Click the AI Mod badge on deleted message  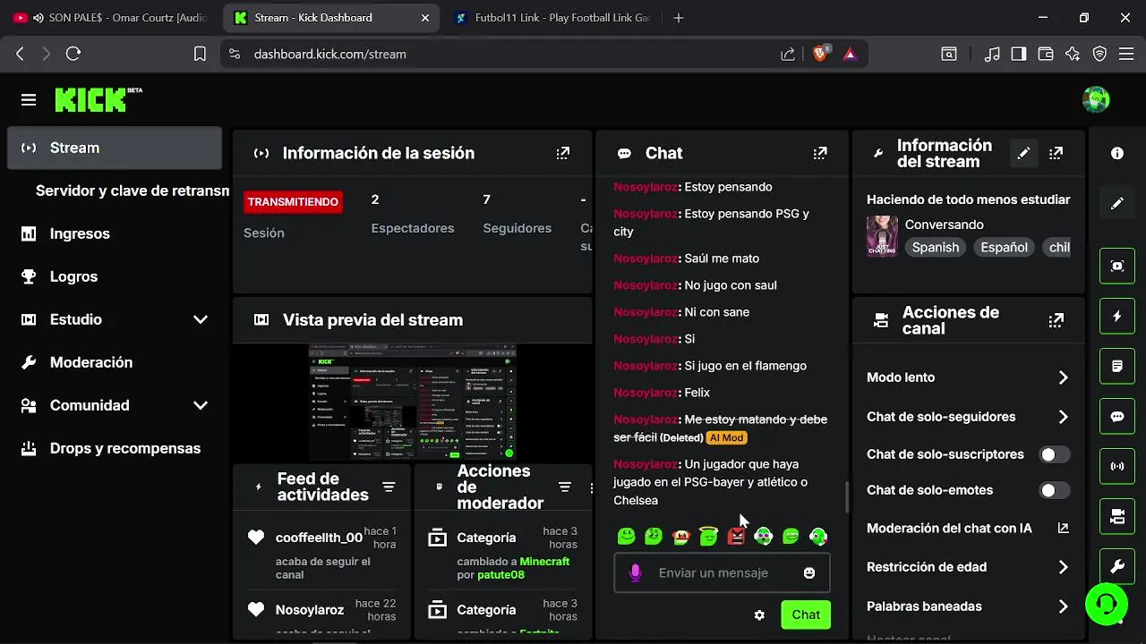726,437
